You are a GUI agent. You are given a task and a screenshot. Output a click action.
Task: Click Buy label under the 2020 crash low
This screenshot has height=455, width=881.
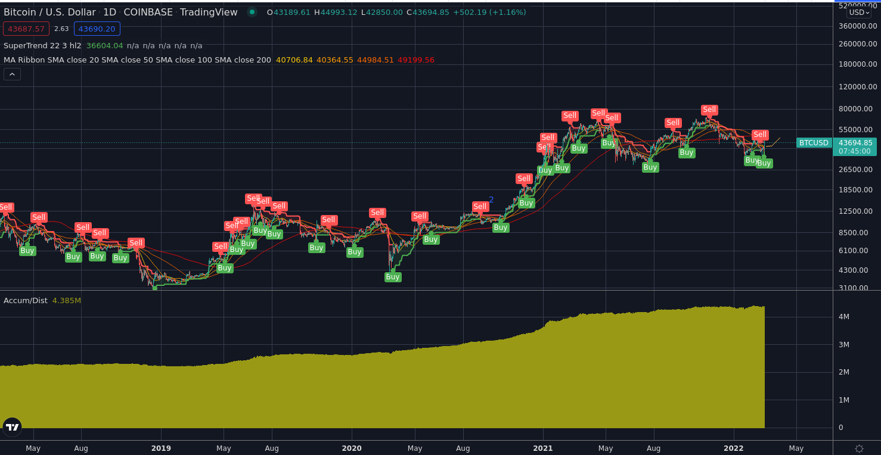[392, 277]
